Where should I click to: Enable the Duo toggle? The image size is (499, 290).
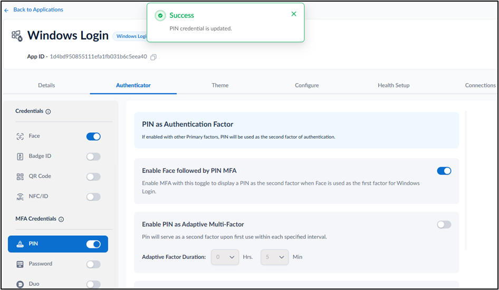coord(93,284)
